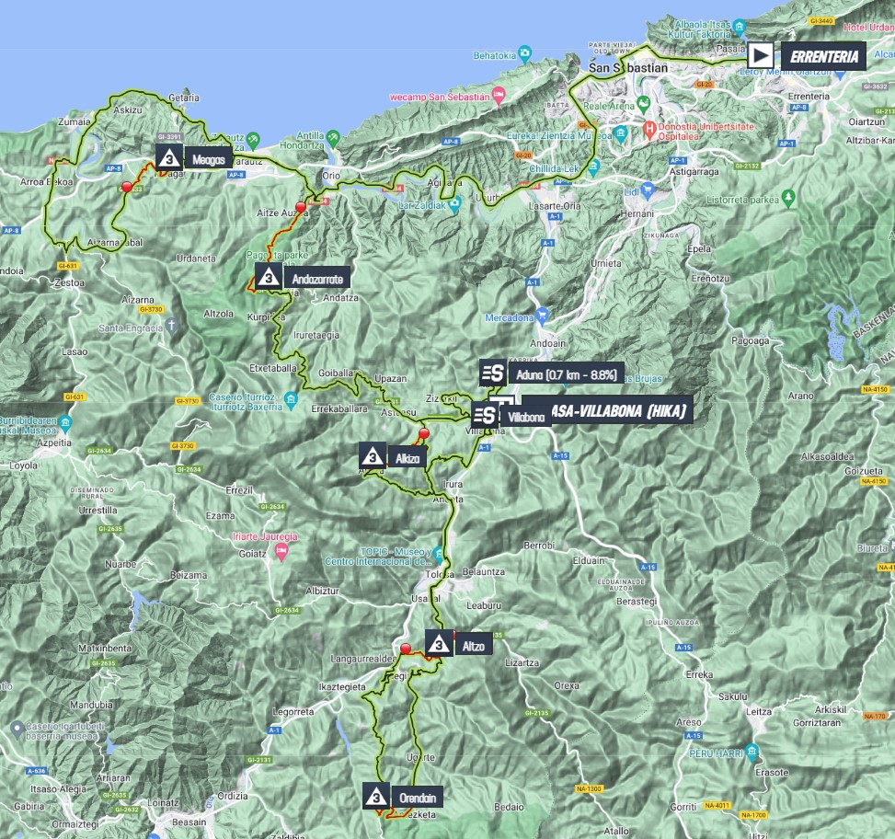The height and width of the screenshot is (839, 895).
Task: Click the Mercadona shopping pin
Action: tap(541, 315)
